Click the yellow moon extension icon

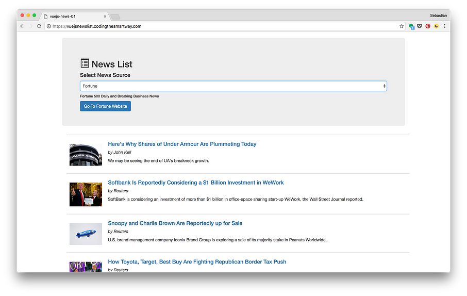click(x=436, y=26)
